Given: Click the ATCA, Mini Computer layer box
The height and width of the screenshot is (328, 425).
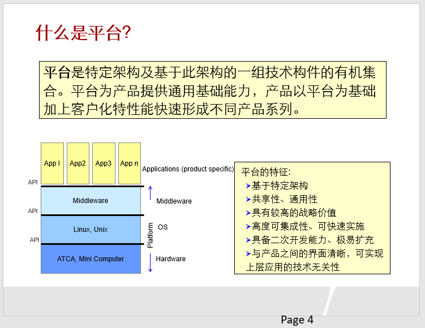Looking at the screenshot, I should coord(91,259).
